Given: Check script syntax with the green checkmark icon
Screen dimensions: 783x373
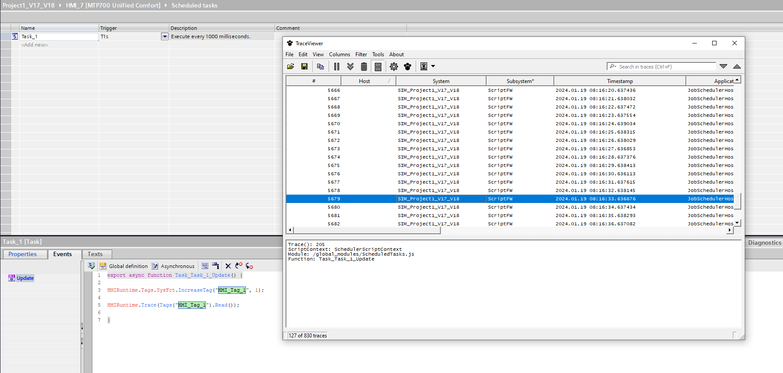Looking at the screenshot, I should coord(91,266).
